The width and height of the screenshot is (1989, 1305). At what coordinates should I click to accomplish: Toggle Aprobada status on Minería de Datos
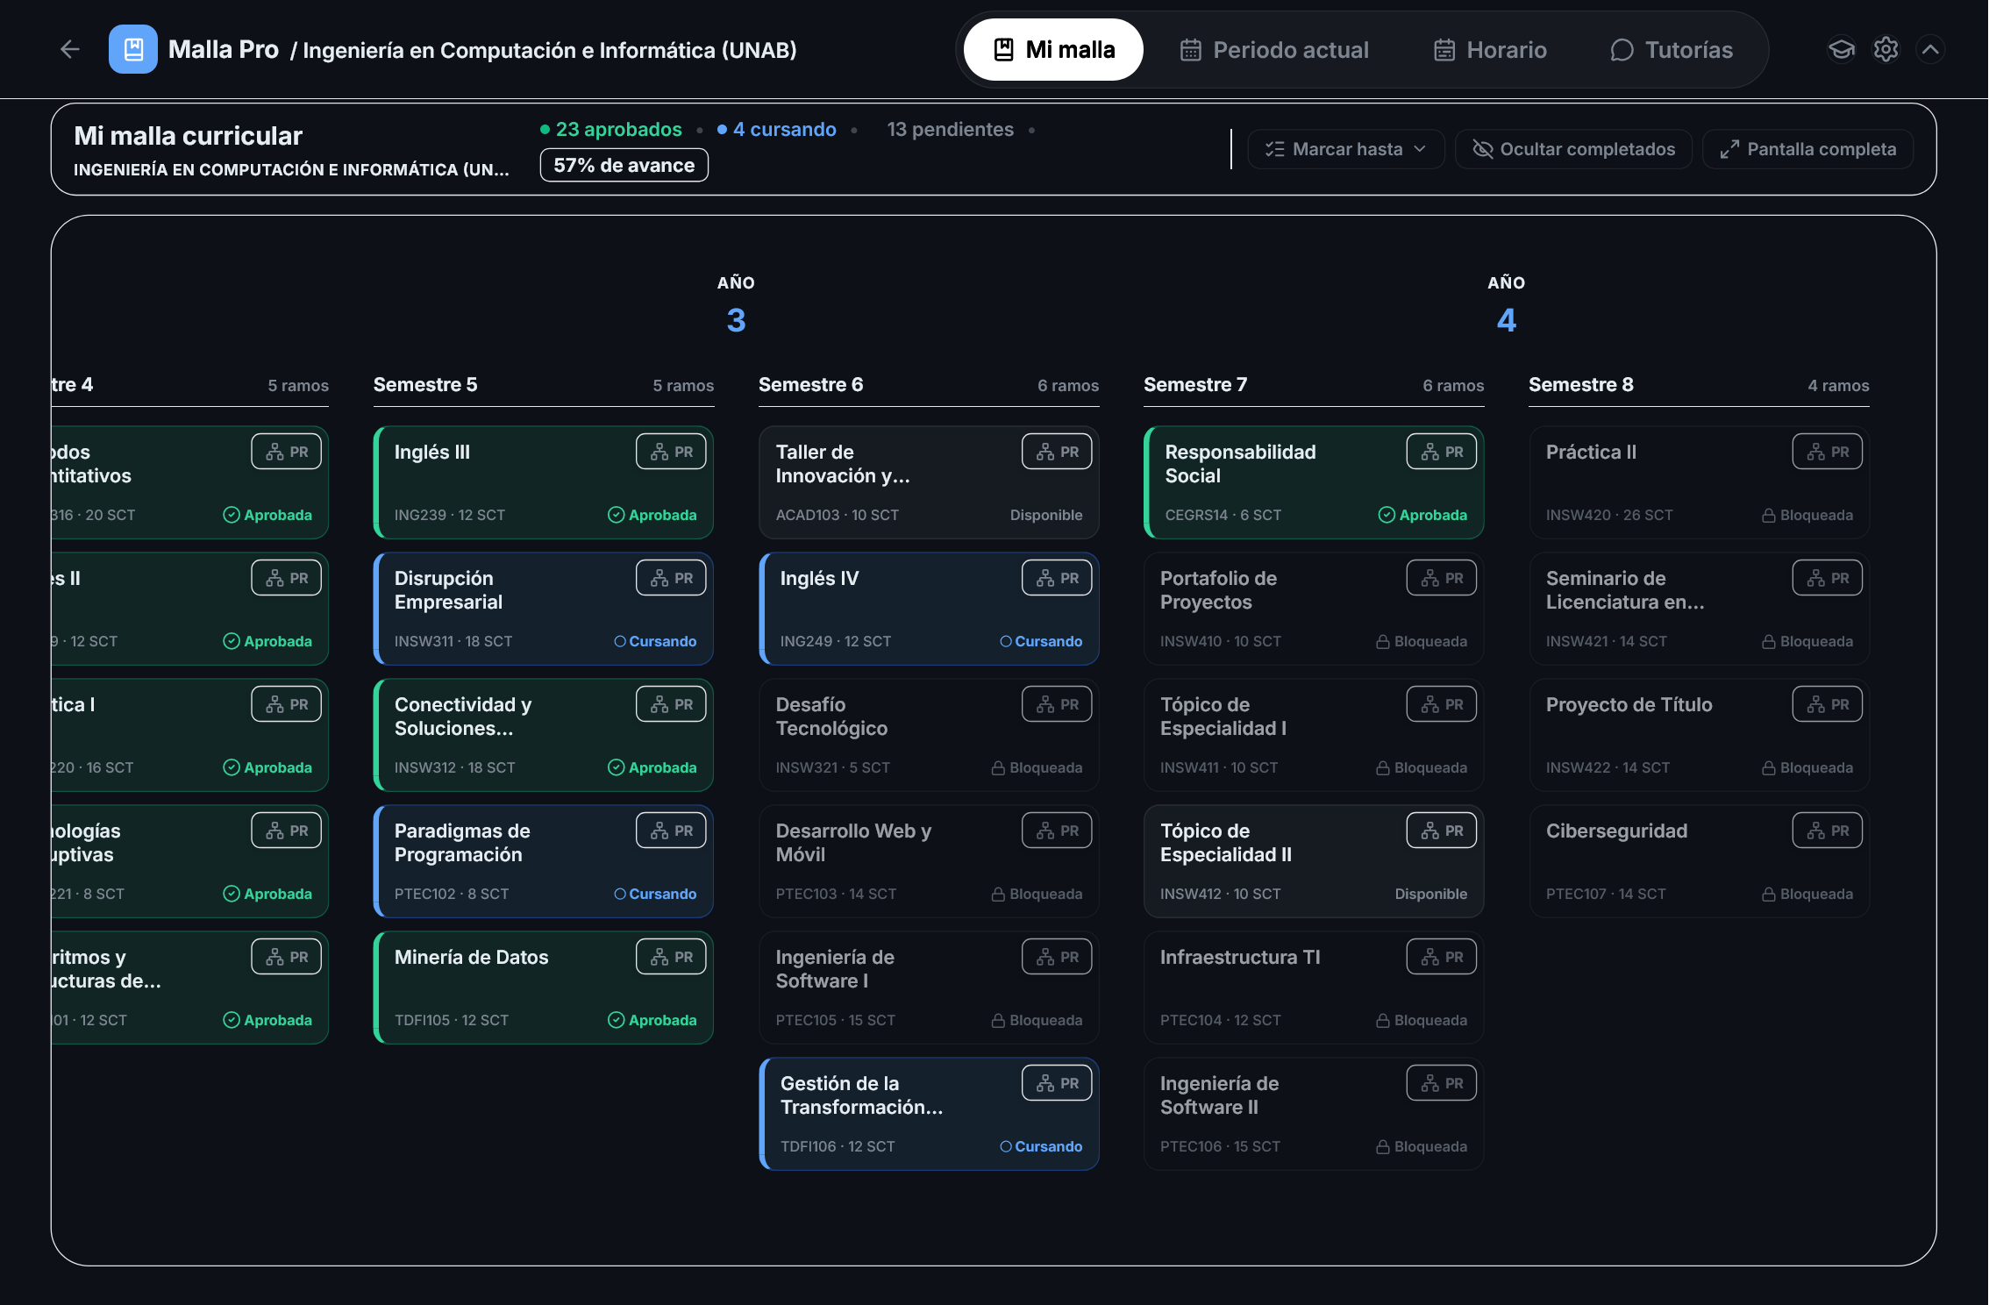click(652, 1020)
